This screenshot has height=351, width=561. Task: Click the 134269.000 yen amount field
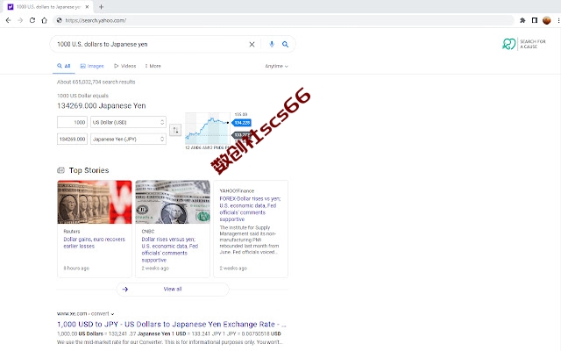click(72, 139)
